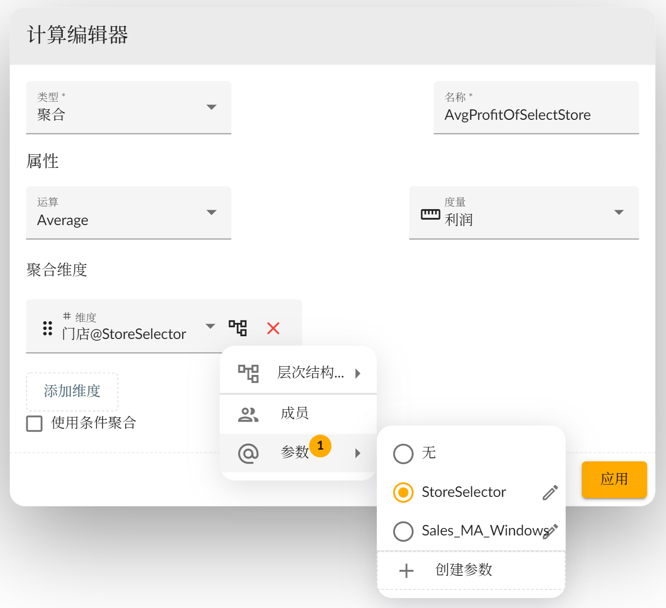Edit the Sales_MA_Windows parameter pencil icon
The image size is (666, 608).
(550, 531)
